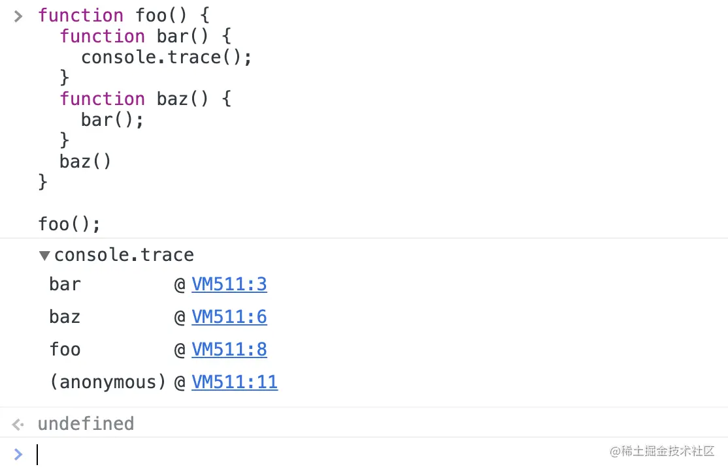Jump to the VM511:11 source location
Screen dimensions: 728x471
pyautogui.click(x=234, y=382)
